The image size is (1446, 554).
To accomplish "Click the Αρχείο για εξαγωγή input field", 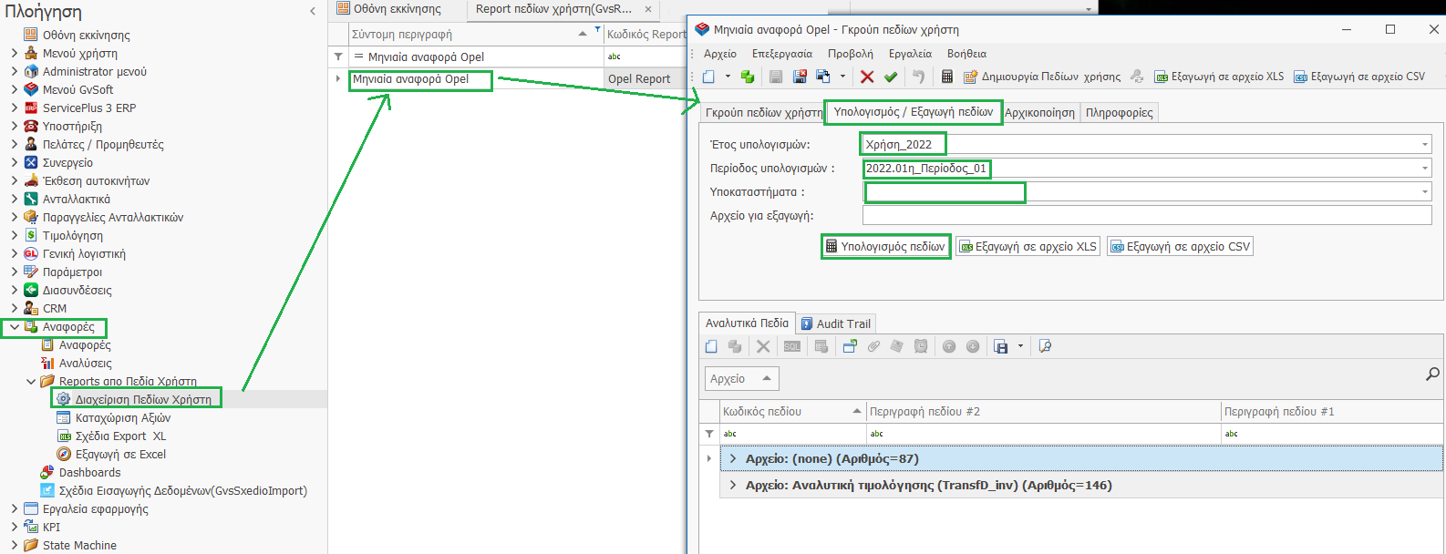I will coord(1147,216).
